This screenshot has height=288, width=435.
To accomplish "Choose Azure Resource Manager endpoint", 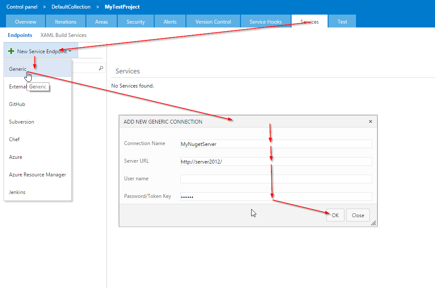I will pos(37,175).
